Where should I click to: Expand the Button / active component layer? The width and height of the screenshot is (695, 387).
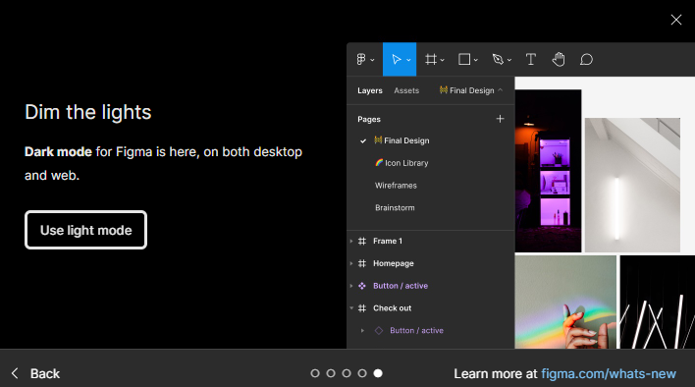(351, 286)
